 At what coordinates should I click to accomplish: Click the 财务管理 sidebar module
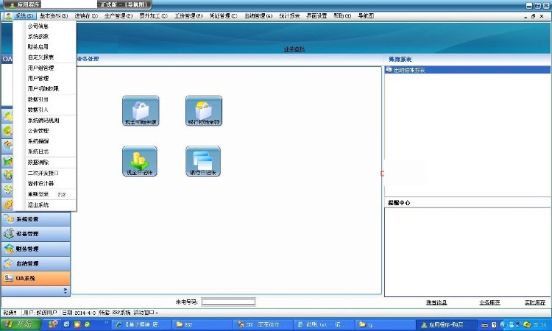(x=35, y=249)
